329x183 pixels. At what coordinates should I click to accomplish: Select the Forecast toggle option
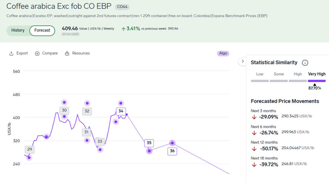pos(42,30)
